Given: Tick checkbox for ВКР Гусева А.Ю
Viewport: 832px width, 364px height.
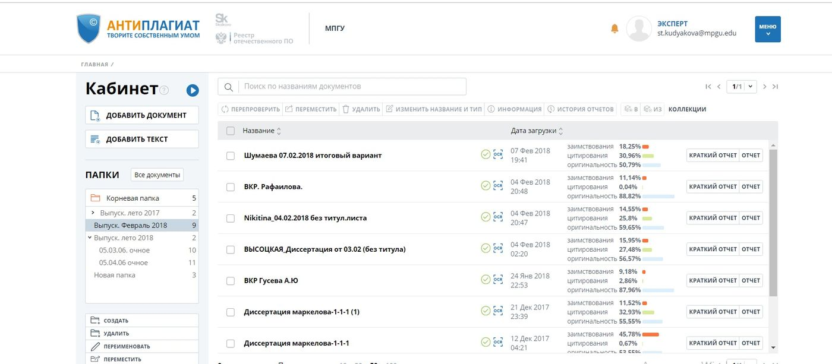Looking at the screenshot, I should click(x=231, y=281).
